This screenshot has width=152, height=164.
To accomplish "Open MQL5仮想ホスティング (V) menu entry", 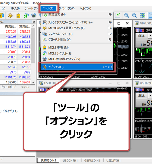I will [77, 59].
